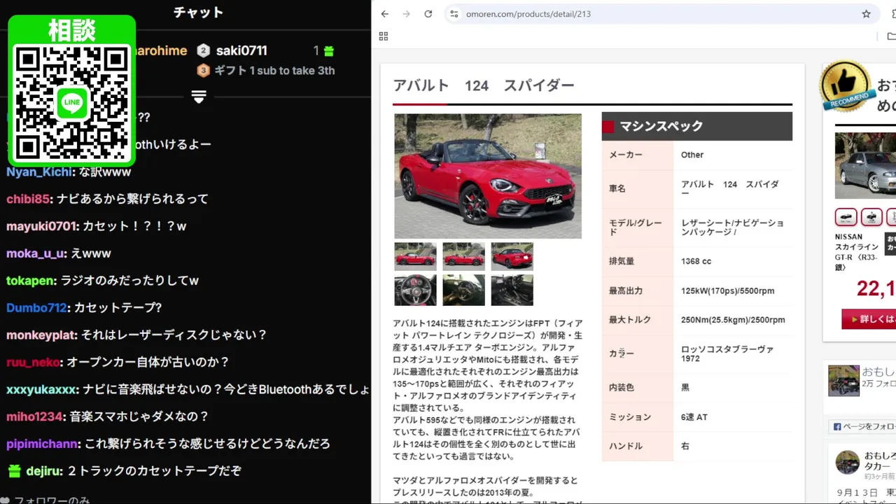Click the 内装色 value 黒

pyautogui.click(x=685, y=387)
